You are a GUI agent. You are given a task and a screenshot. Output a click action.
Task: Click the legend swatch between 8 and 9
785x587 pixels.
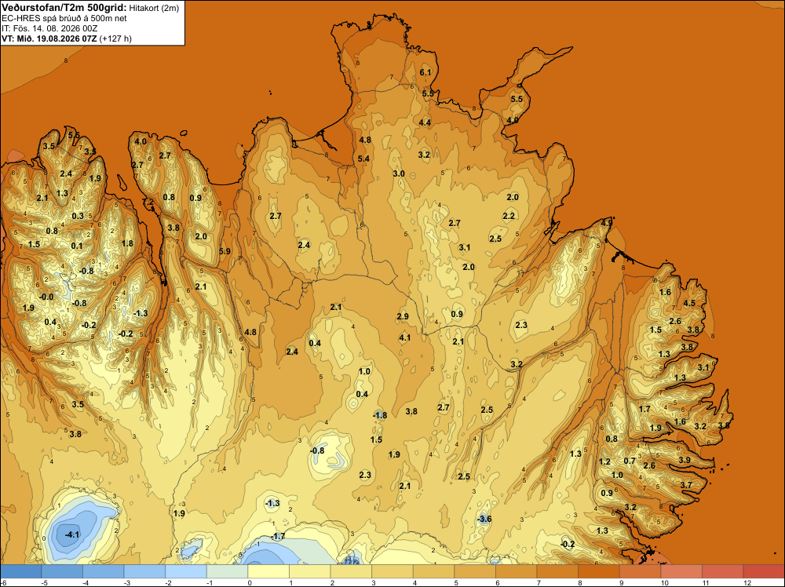(599, 571)
